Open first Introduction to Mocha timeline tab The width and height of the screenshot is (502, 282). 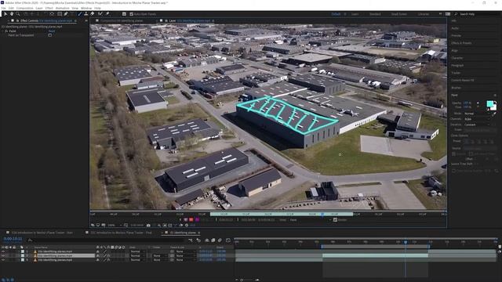coord(42,233)
